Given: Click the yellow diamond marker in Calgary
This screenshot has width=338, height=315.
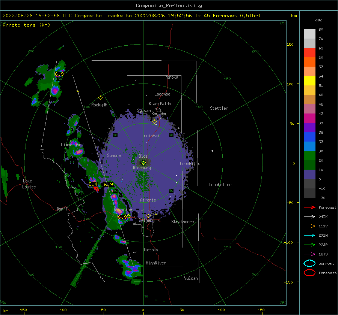Looking at the screenshot, I should coord(148,216).
